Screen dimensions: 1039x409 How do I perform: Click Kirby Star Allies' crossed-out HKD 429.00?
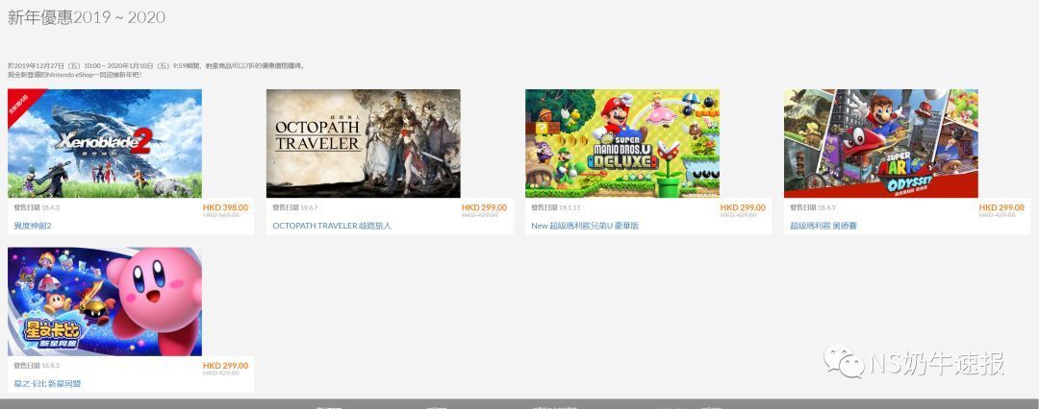tap(220, 373)
